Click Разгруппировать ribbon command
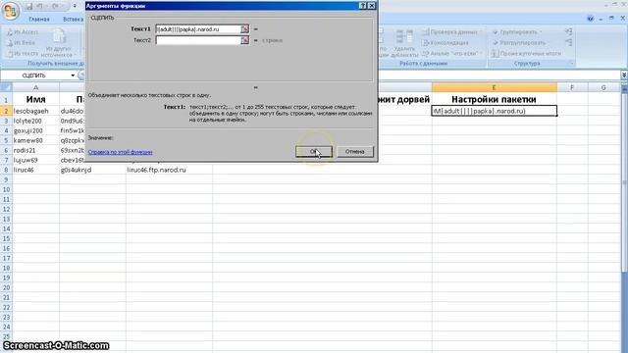628x353 pixels. point(520,42)
